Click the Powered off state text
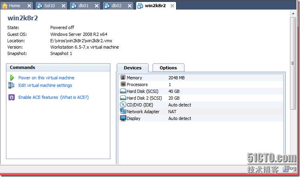 [62, 28]
